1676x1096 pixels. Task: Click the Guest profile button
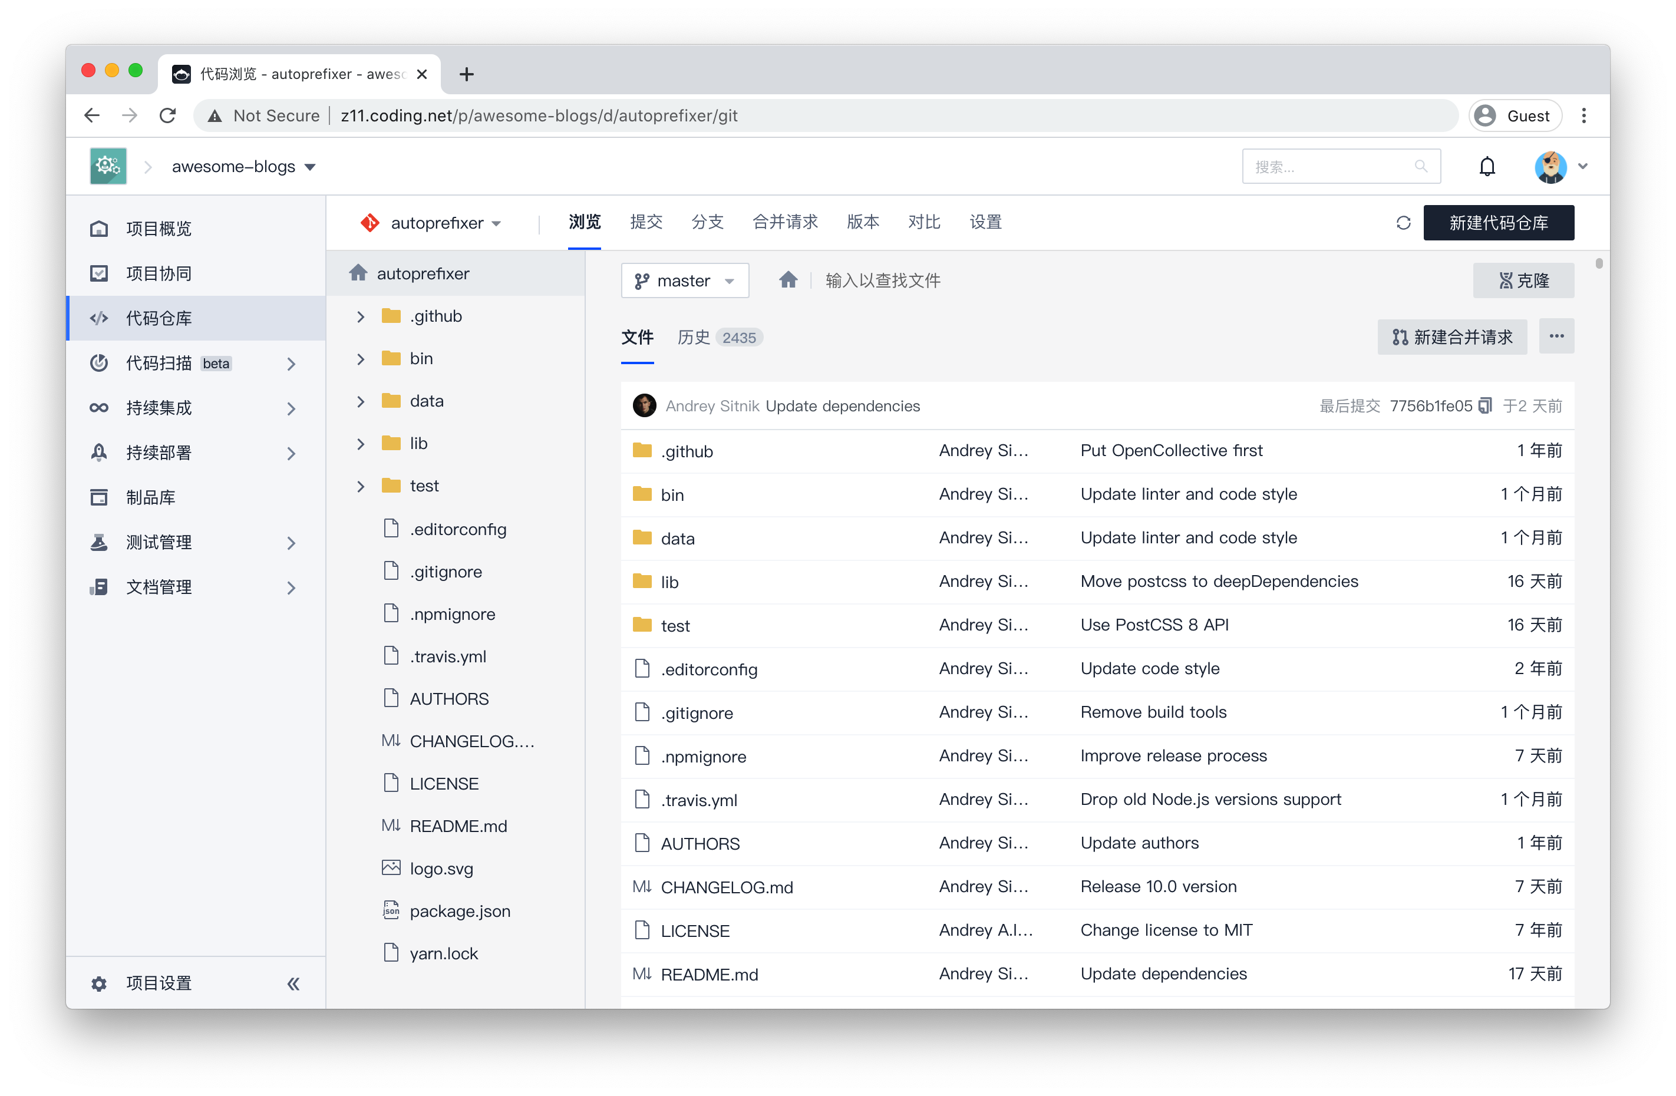(x=1516, y=115)
